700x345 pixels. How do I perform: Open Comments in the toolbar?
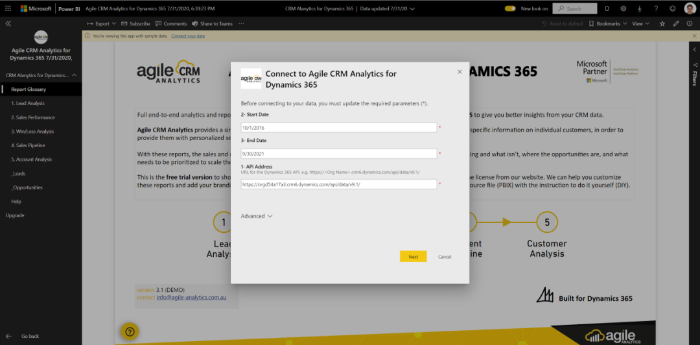coord(171,24)
